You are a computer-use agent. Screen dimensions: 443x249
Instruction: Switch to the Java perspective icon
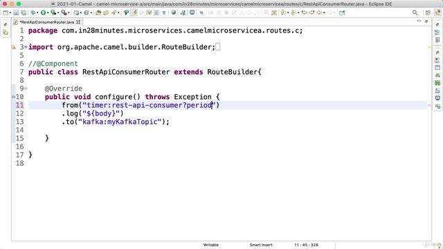(x=437, y=12)
